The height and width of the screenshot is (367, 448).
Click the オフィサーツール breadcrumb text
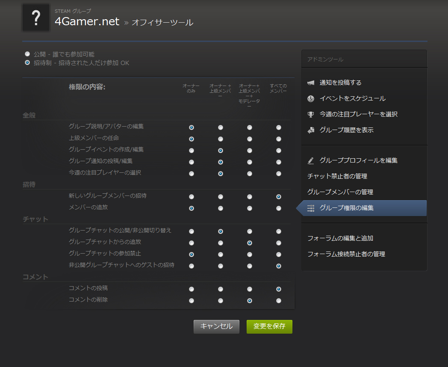[162, 22]
